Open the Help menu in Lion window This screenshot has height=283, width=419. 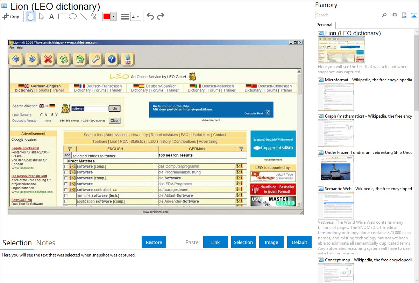coord(20,48)
